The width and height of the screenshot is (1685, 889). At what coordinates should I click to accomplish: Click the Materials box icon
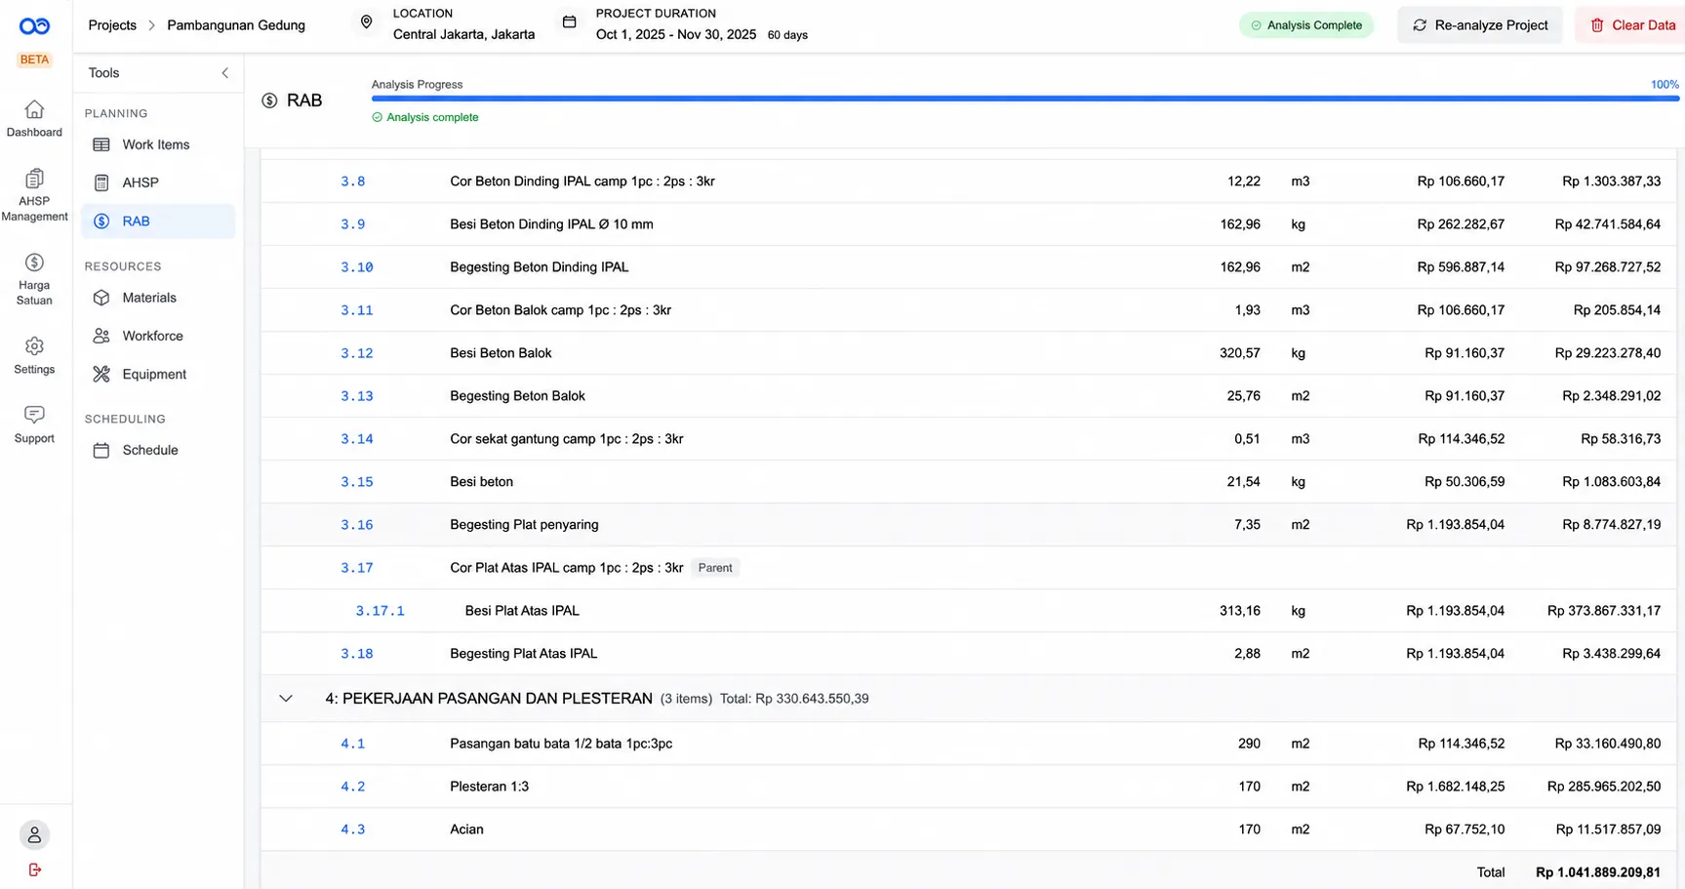(x=101, y=298)
